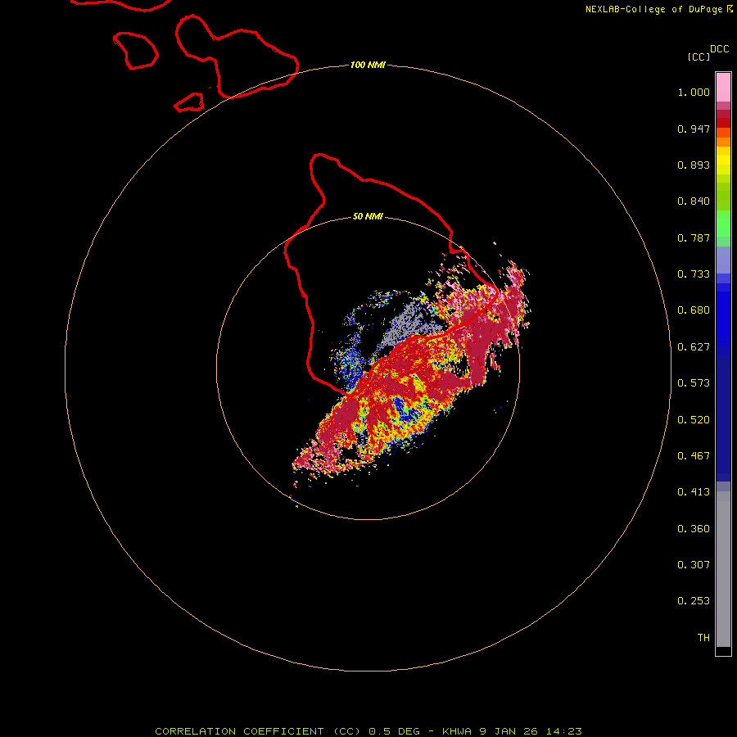
Task: Click the 0.733 legend value
Action: point(694,274)
